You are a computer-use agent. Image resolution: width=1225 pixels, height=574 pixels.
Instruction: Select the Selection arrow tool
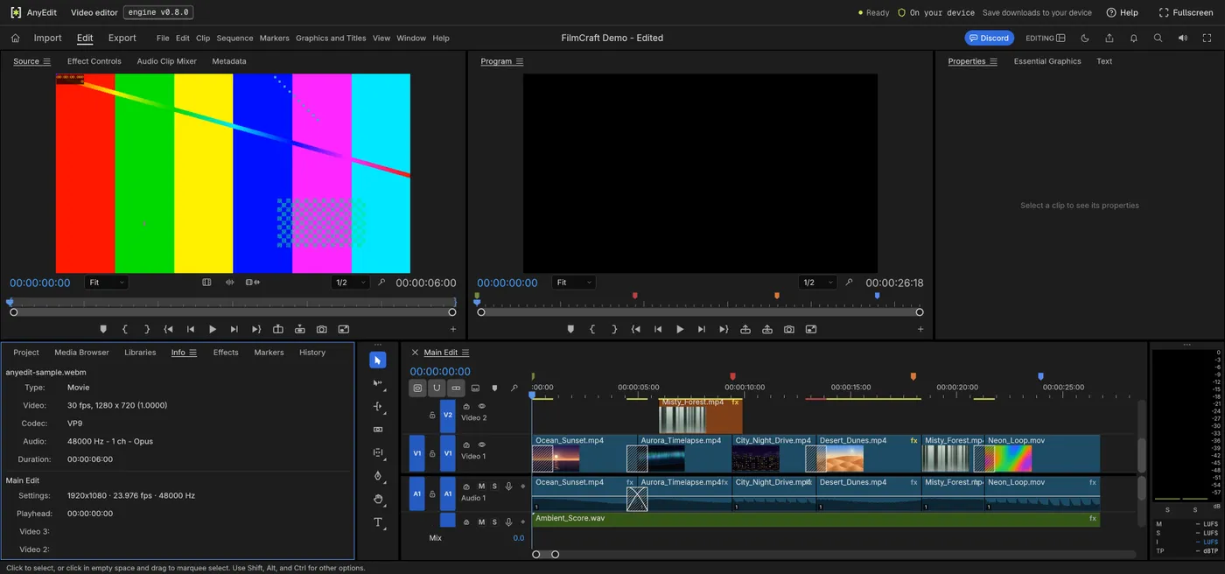point(378,360)
